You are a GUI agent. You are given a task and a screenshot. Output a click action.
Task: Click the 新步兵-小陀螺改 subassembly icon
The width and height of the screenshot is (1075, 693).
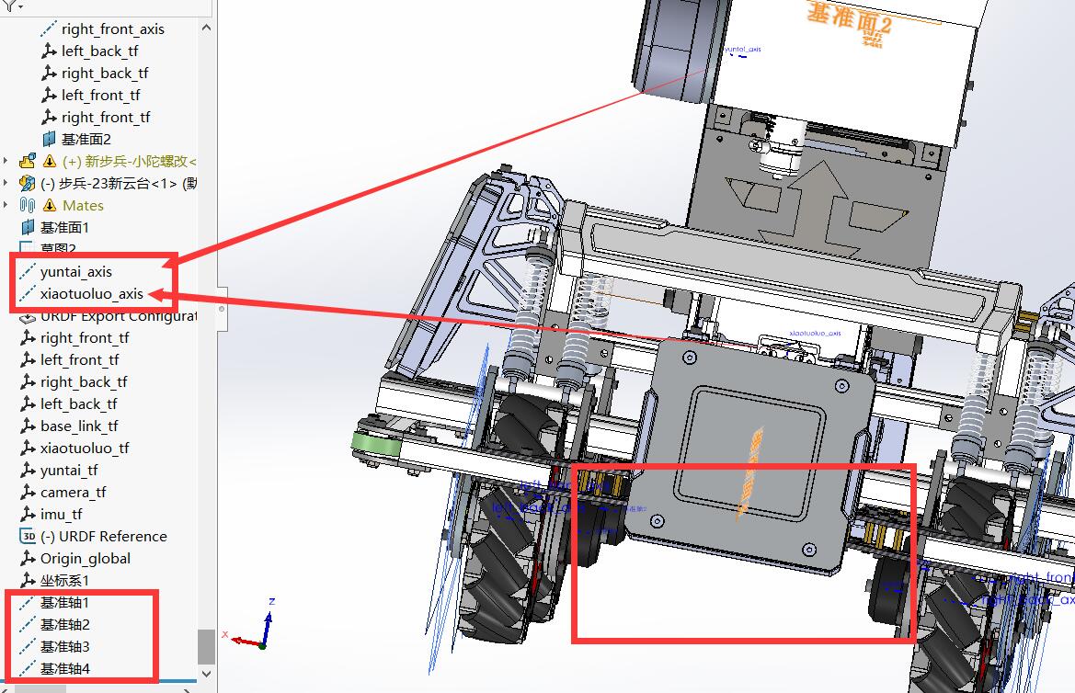tap(28, 162)
